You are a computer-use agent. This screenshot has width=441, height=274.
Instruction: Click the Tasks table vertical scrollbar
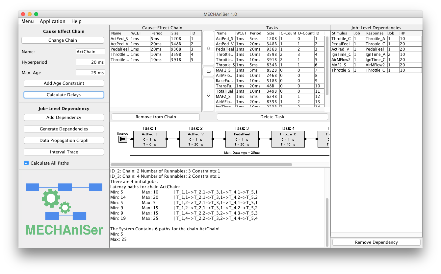coord(327,66)
